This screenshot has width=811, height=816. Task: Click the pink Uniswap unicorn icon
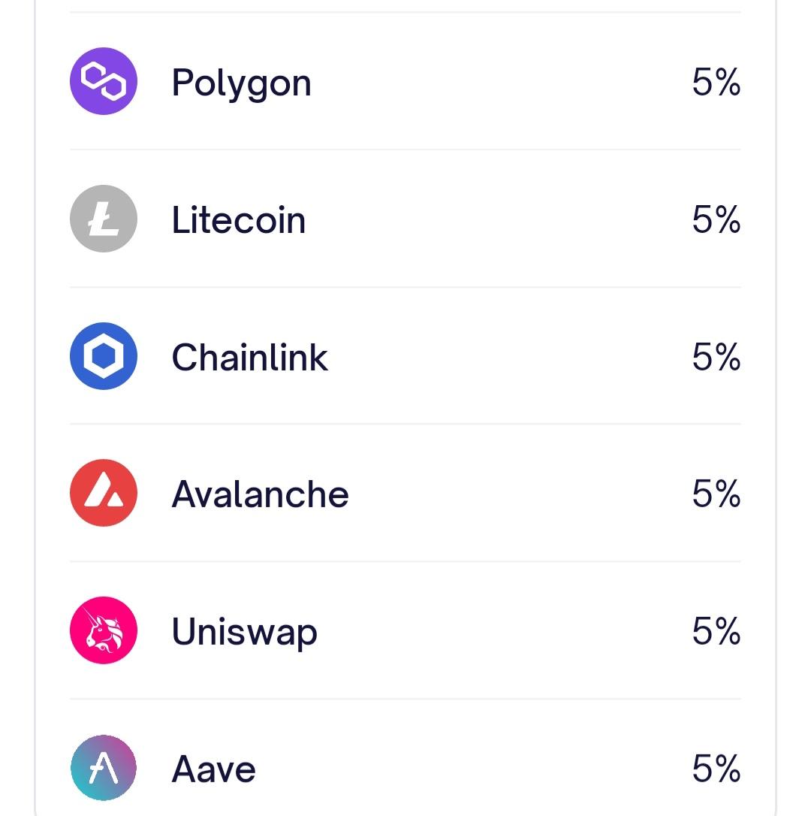[x=104, y=631]
